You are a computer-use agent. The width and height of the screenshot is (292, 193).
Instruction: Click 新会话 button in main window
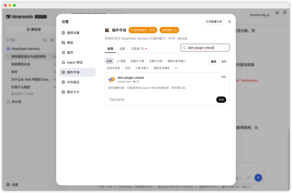(34, 29)
